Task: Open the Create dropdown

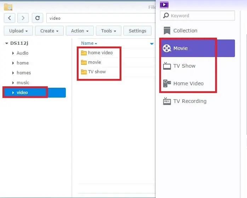Action: tap(49, 31)
